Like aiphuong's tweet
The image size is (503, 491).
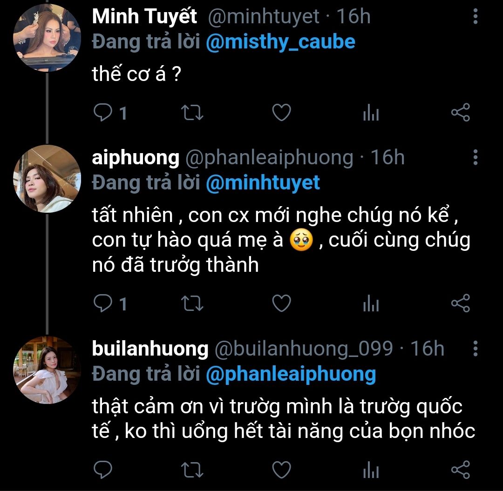point(281,304)
